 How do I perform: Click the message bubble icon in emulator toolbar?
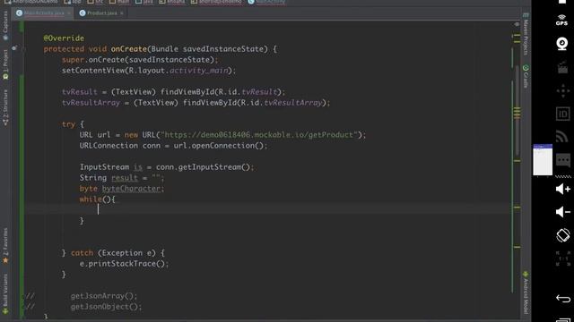pyautogui.click(x=562, y=160)
